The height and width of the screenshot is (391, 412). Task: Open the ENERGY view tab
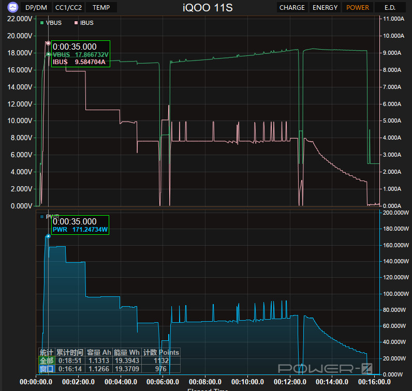(x=325, y=8)
